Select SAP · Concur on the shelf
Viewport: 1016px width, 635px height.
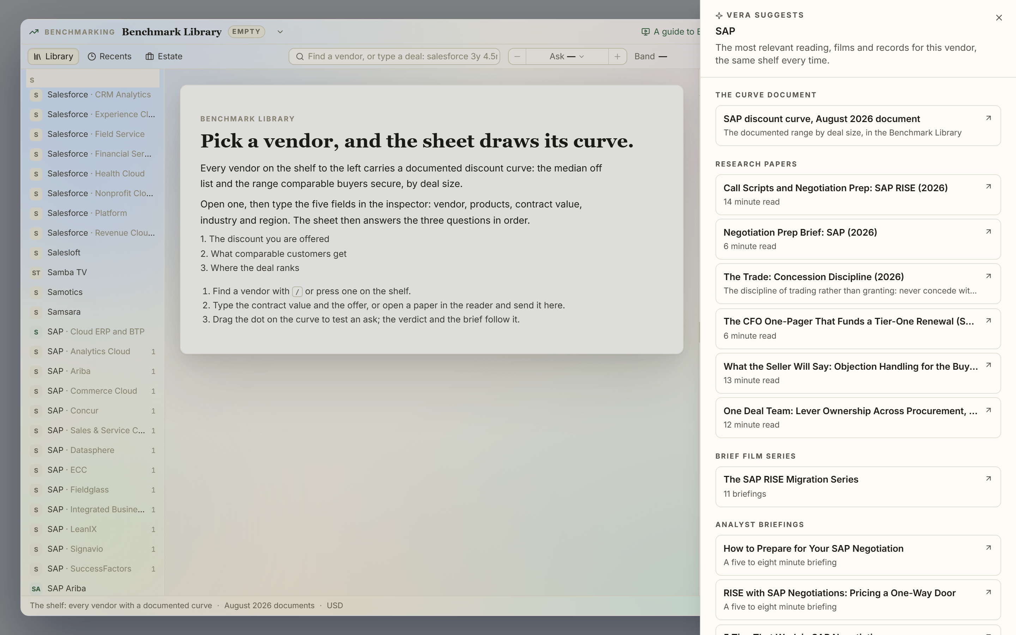[x=93, y=410]
